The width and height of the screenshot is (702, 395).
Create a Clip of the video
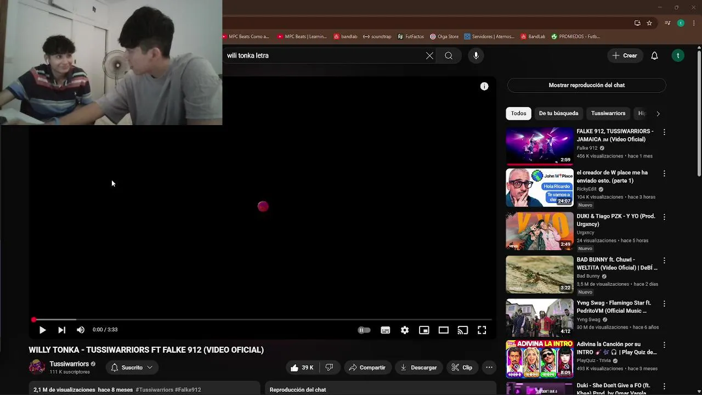462,368
